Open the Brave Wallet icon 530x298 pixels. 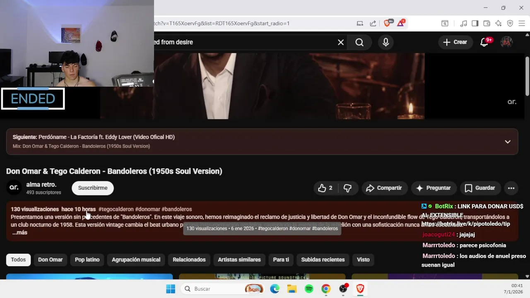[x=487, y=23]
